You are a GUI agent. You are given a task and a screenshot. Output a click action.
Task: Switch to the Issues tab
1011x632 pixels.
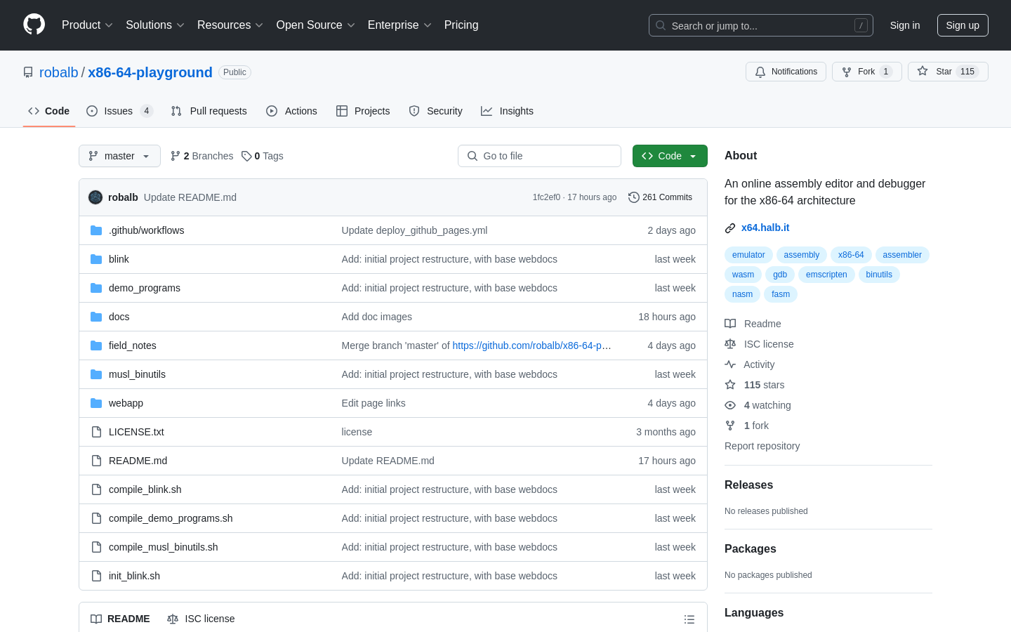[x=120, y=111]
